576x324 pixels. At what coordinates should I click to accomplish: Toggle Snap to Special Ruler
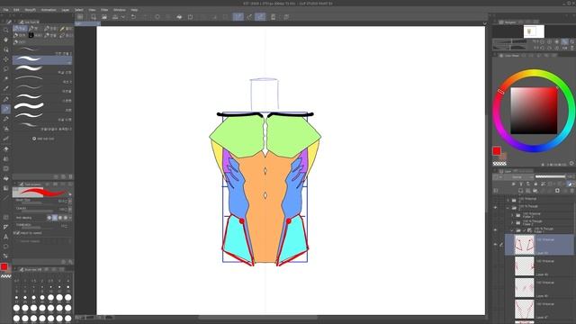point(249,17)
